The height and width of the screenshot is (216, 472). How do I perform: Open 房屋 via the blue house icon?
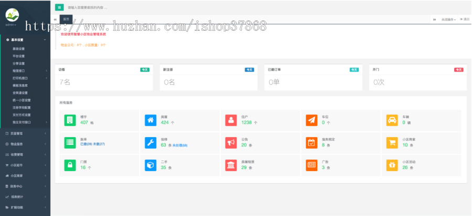151,120
